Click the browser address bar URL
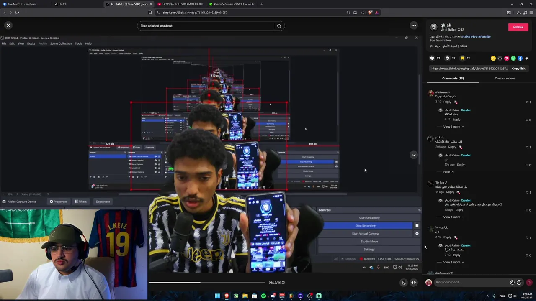 [x=195, y=13]
